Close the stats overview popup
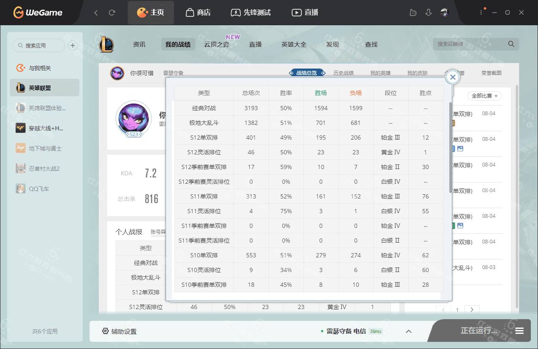 (453, 77)
